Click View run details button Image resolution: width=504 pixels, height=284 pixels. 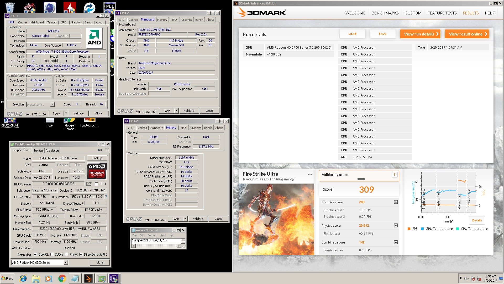coord(420,34)
